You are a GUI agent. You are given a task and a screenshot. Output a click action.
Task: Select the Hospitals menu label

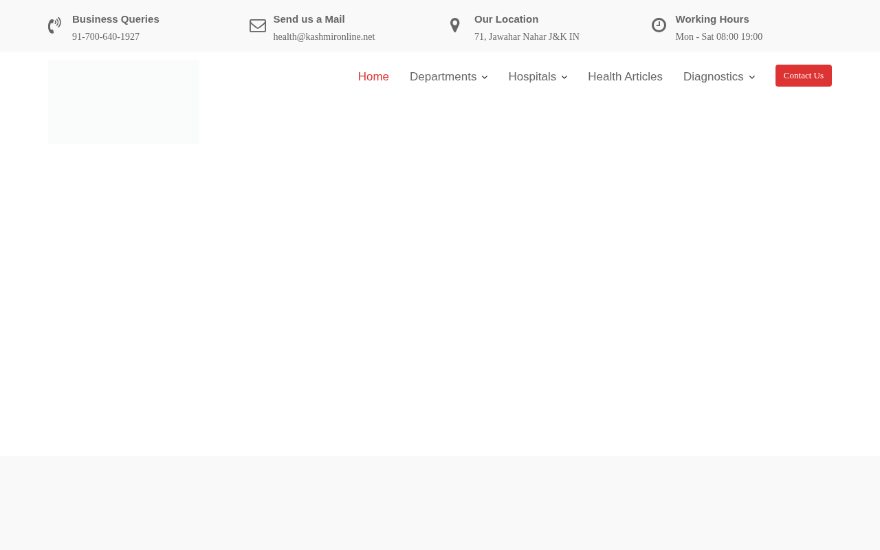(532, 77)
